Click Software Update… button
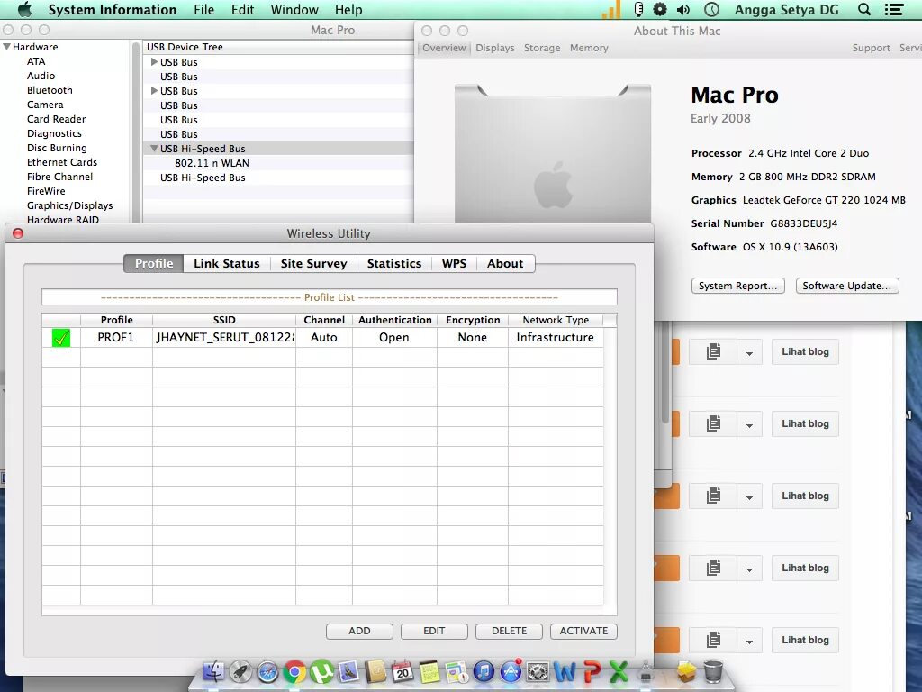922x692 pixels. 847,286
